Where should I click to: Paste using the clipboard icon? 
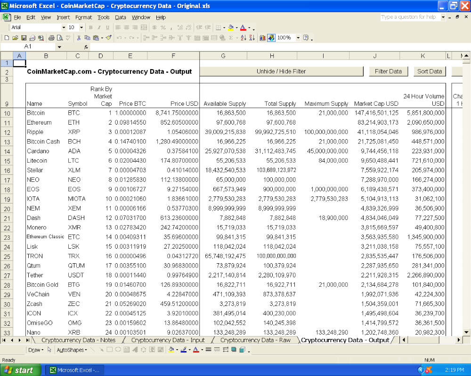pyautogui.click(x=96, y=38)
